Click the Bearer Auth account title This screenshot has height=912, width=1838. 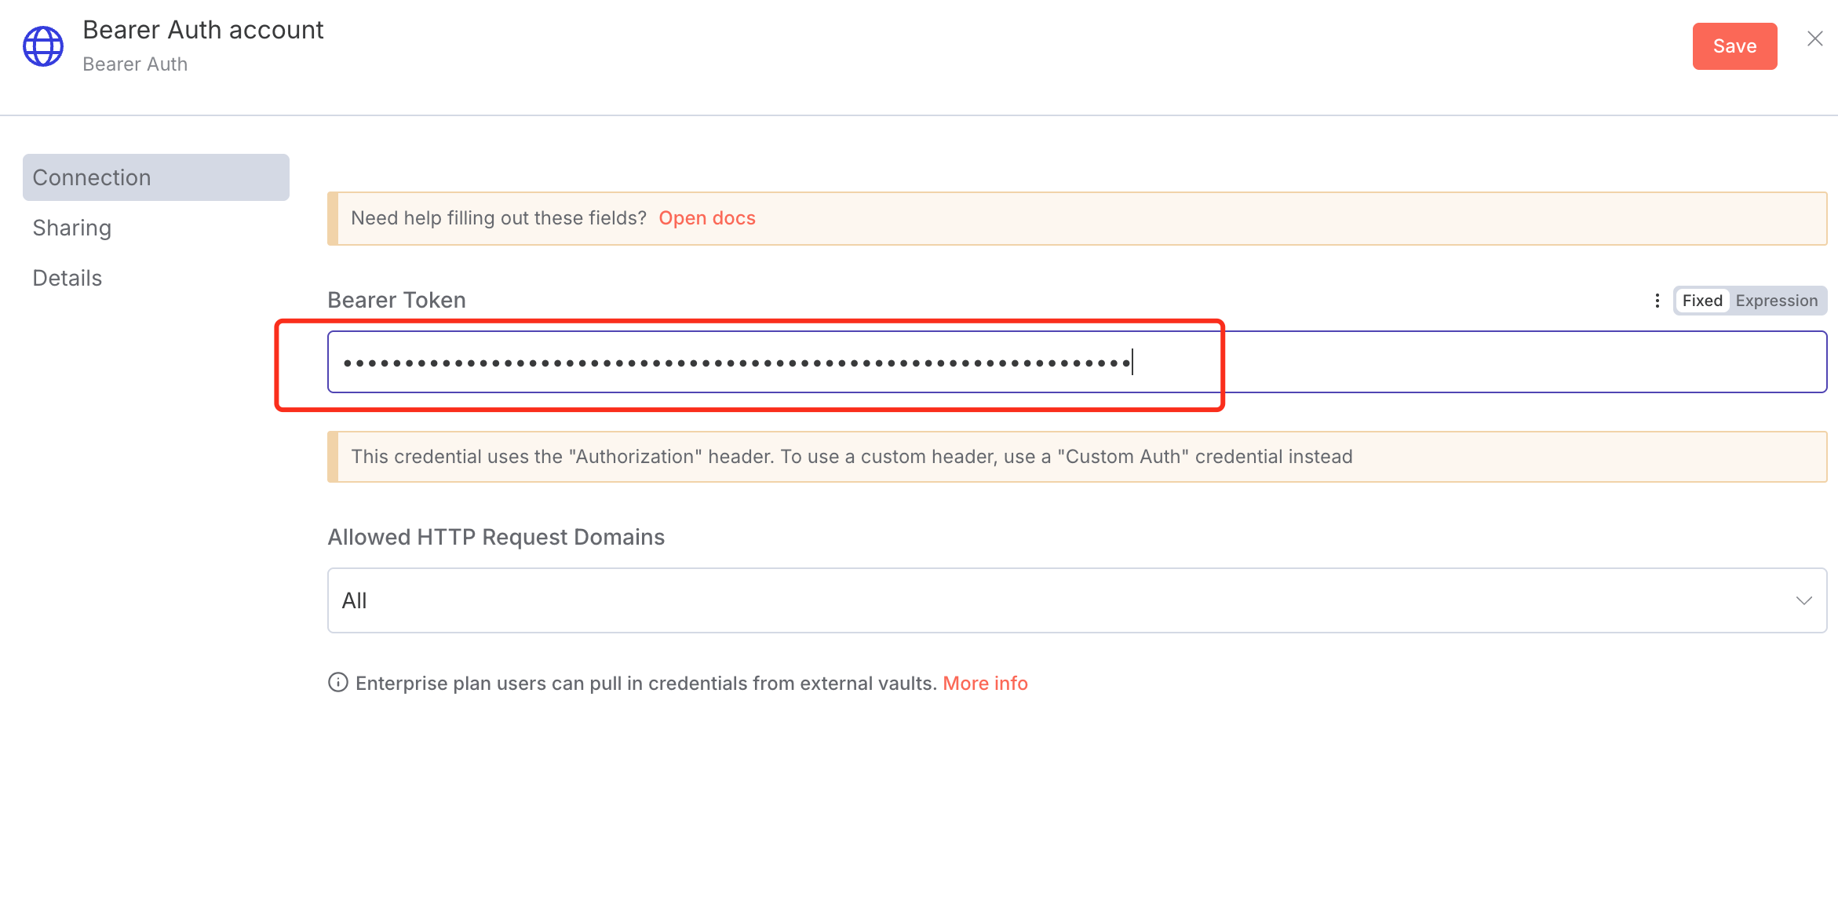click(x=202, y=29)
